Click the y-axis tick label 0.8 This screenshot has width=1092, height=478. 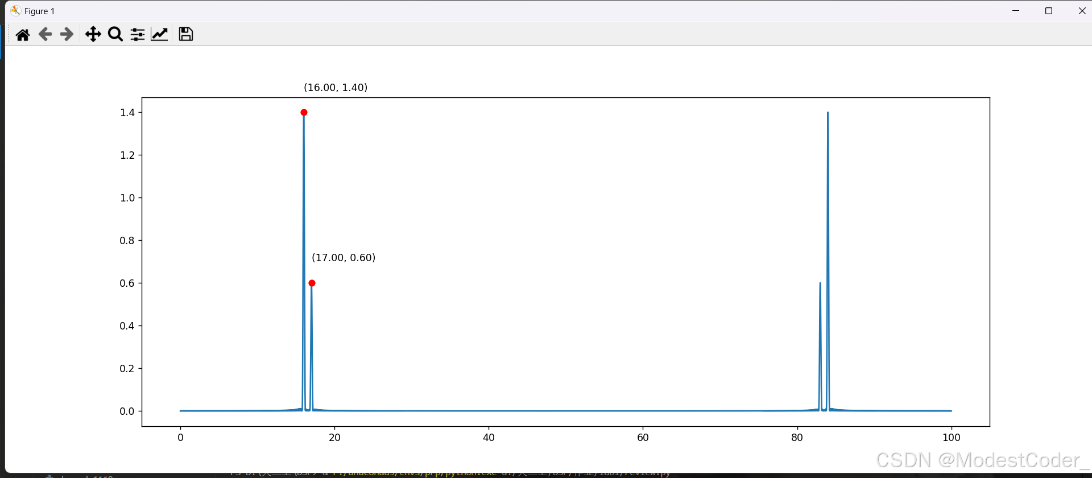point(127,241)
